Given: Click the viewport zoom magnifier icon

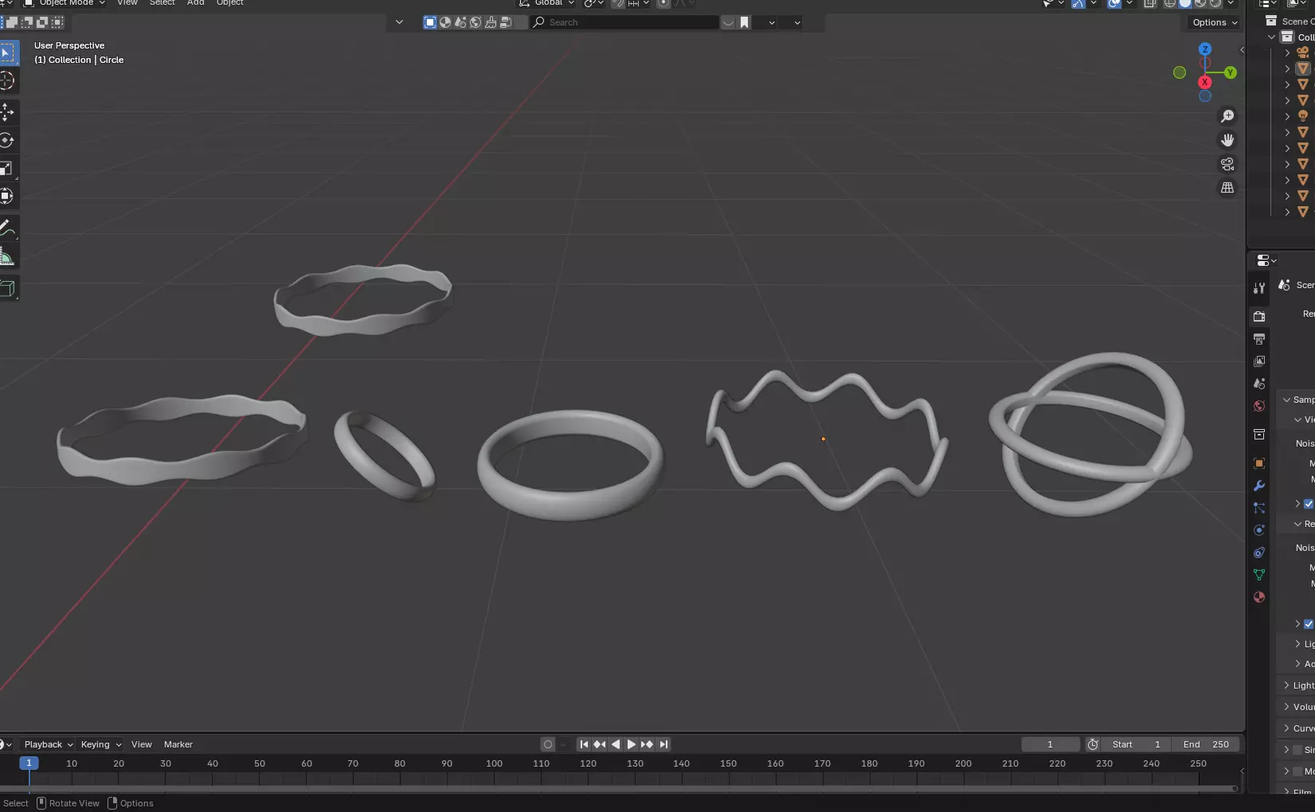Looking at the screenshot, I should tap(1227, 116).
